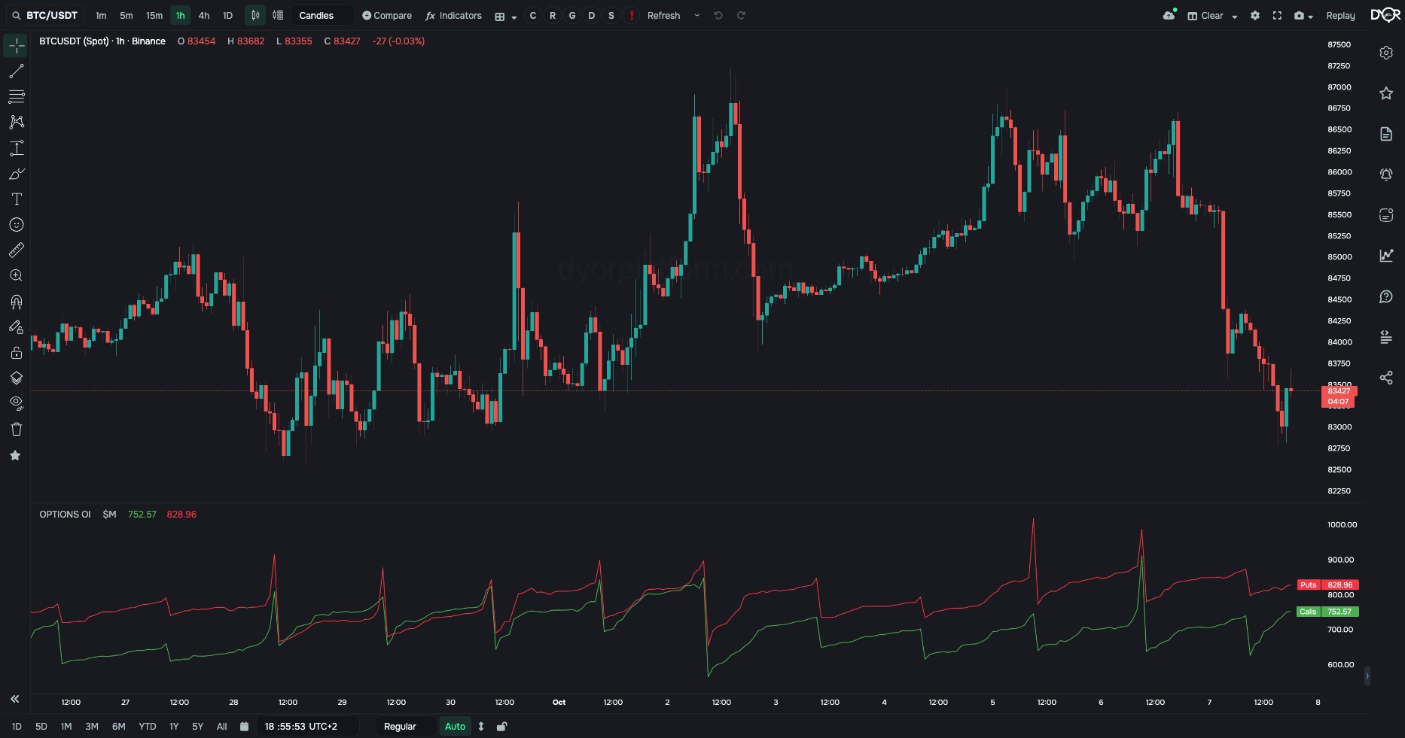Screen dimensions: 1405x738
Task: Click the undo arrow
Action: click(x=718, y=15)
